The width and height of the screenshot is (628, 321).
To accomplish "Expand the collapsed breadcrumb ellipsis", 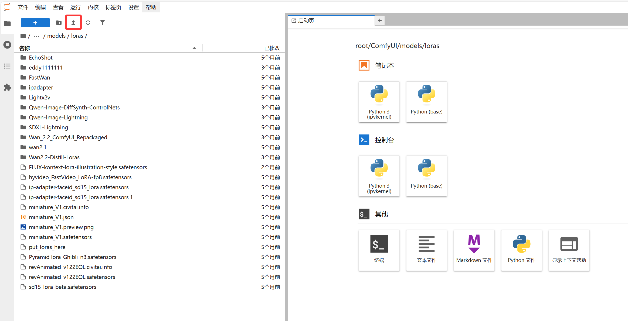I will point(37,36).
